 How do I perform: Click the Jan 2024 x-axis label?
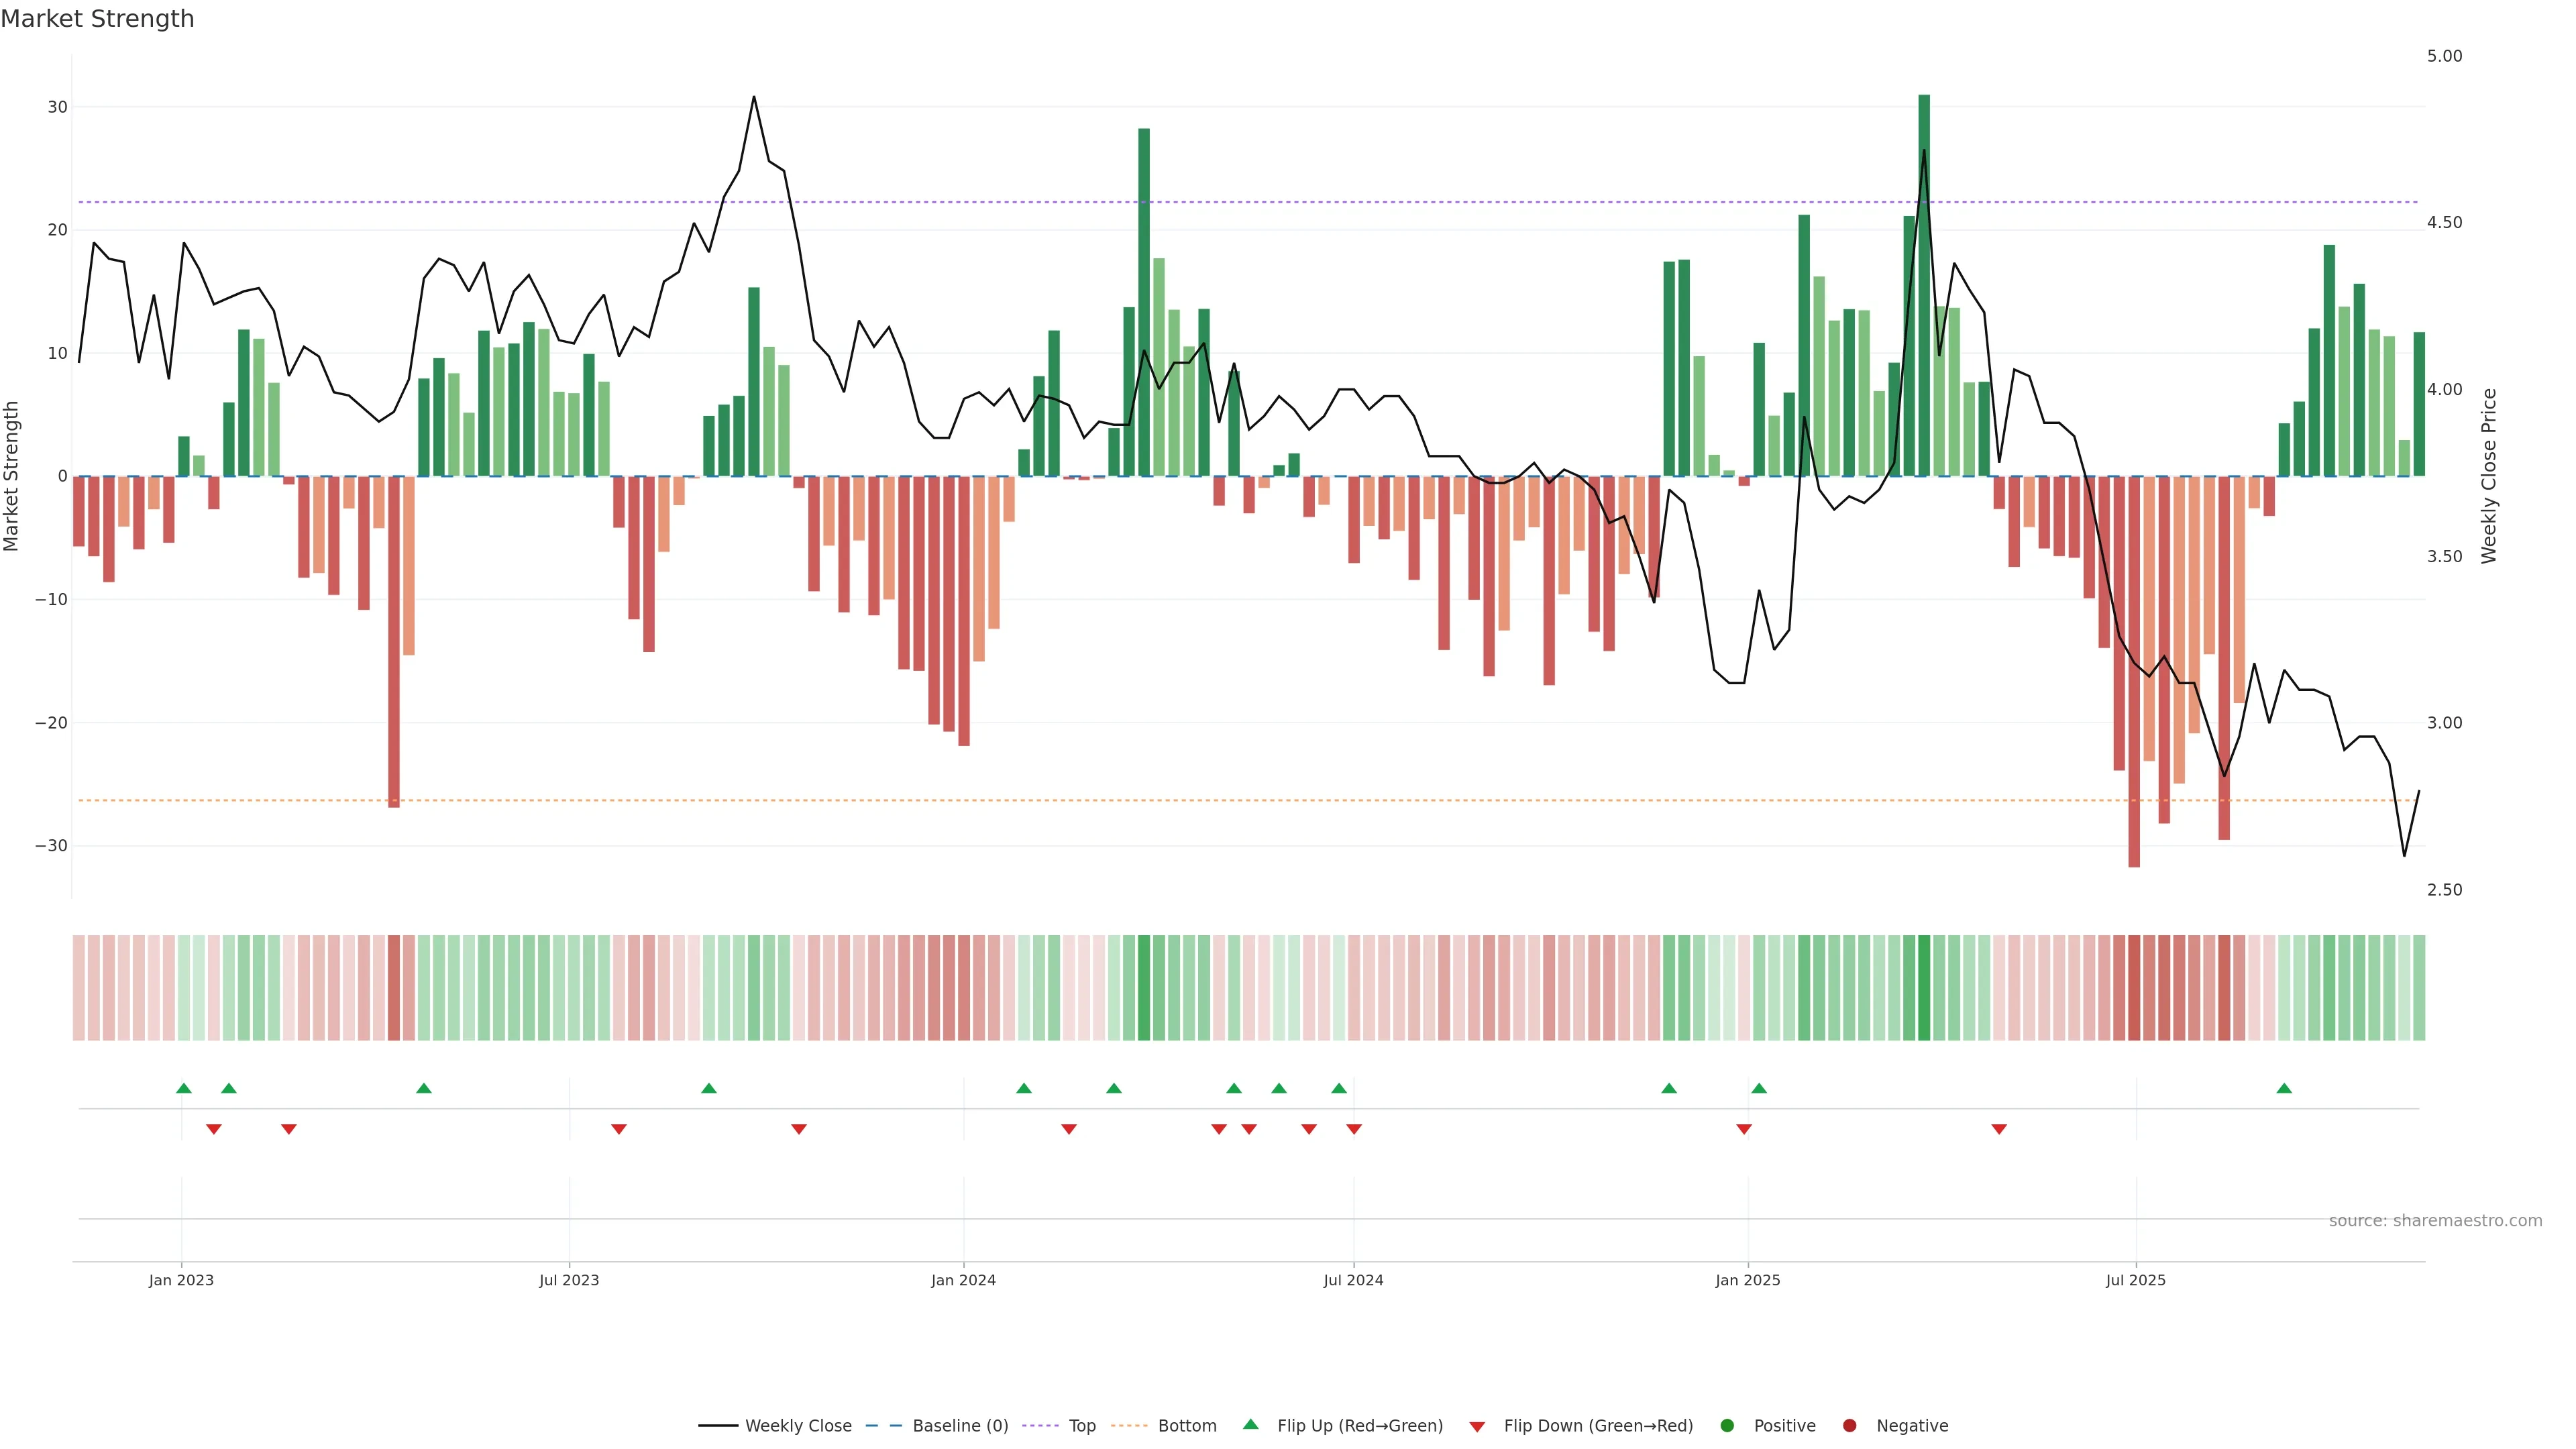(x=963, y=1280)
